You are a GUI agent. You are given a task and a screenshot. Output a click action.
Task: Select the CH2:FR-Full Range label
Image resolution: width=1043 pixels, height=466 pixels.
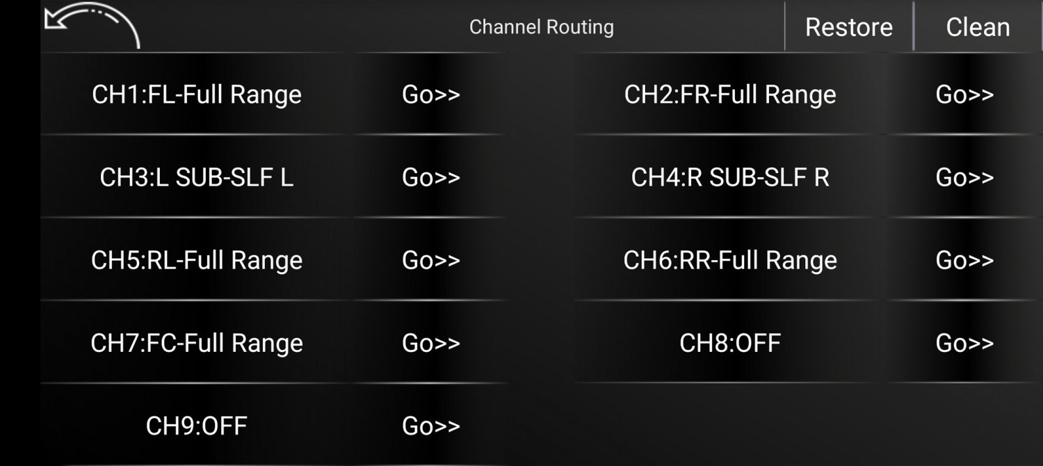pyautogui.click(x=730, y=95)
